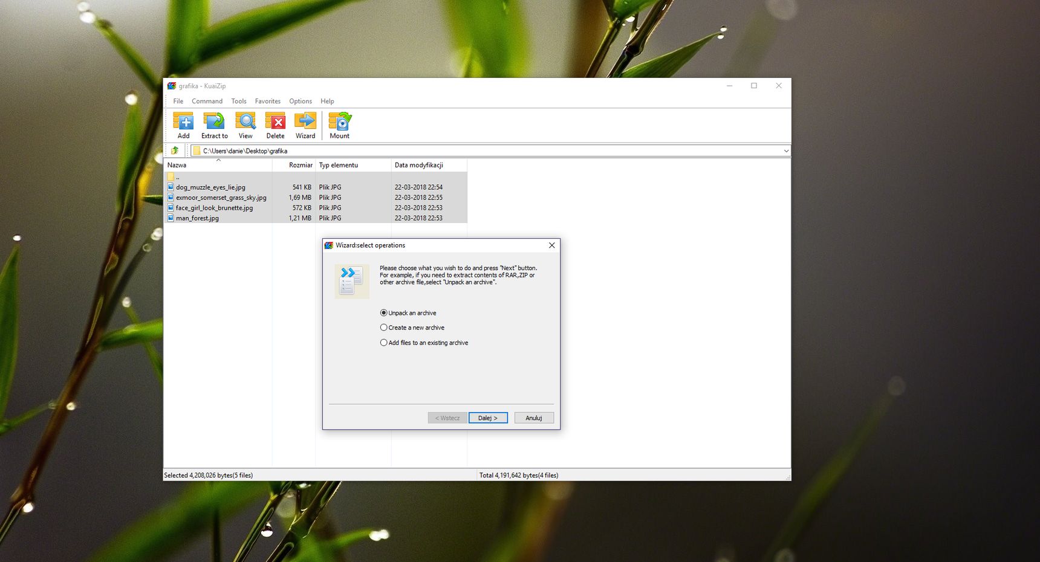Click the 572 KB size cell
This screenshot has height=562, width=1040.
point(302,208)
